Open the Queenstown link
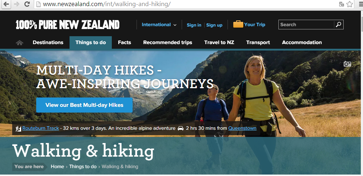This screenshot has height=176, width=363. tap(242, 128)
